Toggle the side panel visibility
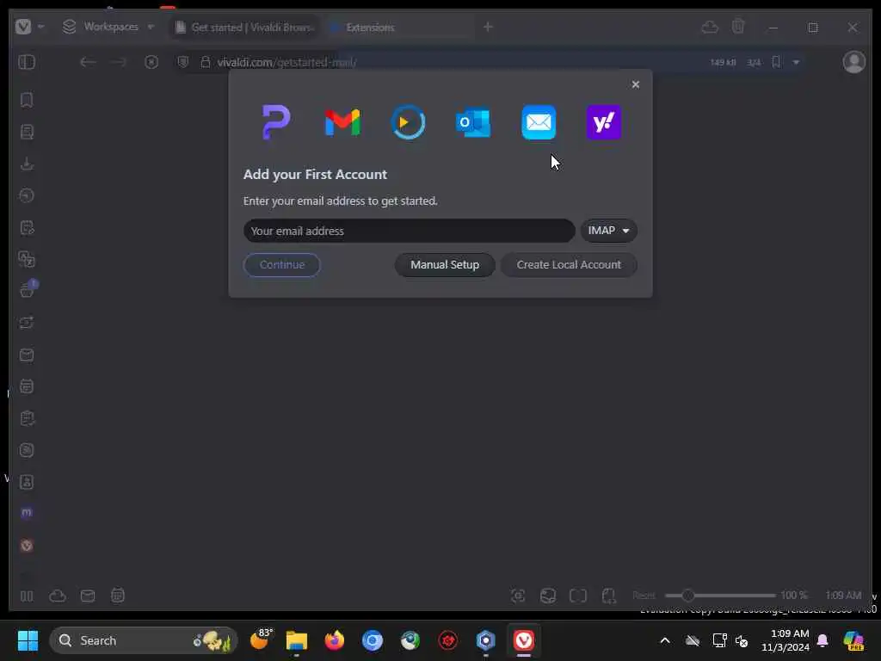Viewport: 881px width, 661px height. click(x=27, y=62)
